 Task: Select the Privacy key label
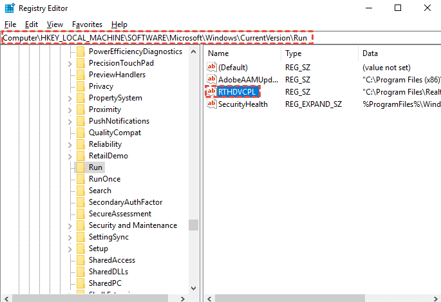pyautogui.click(x=101, y=86)
